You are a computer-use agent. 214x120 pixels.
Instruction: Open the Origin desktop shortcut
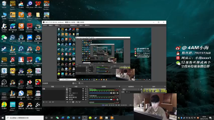38,50
